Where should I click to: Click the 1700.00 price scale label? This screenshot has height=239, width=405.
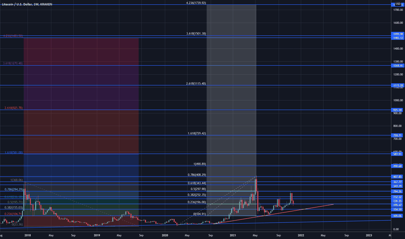398,10
